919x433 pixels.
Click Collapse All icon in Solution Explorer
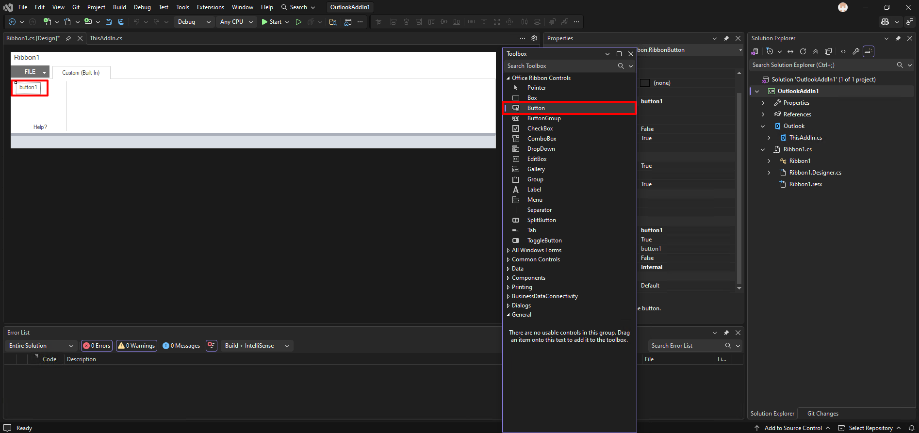pos(816,51)
